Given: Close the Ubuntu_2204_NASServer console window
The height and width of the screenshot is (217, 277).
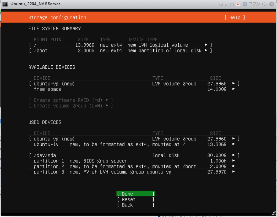Looking at the screenshot, I should pyautogui.click(x=272, y=4).
